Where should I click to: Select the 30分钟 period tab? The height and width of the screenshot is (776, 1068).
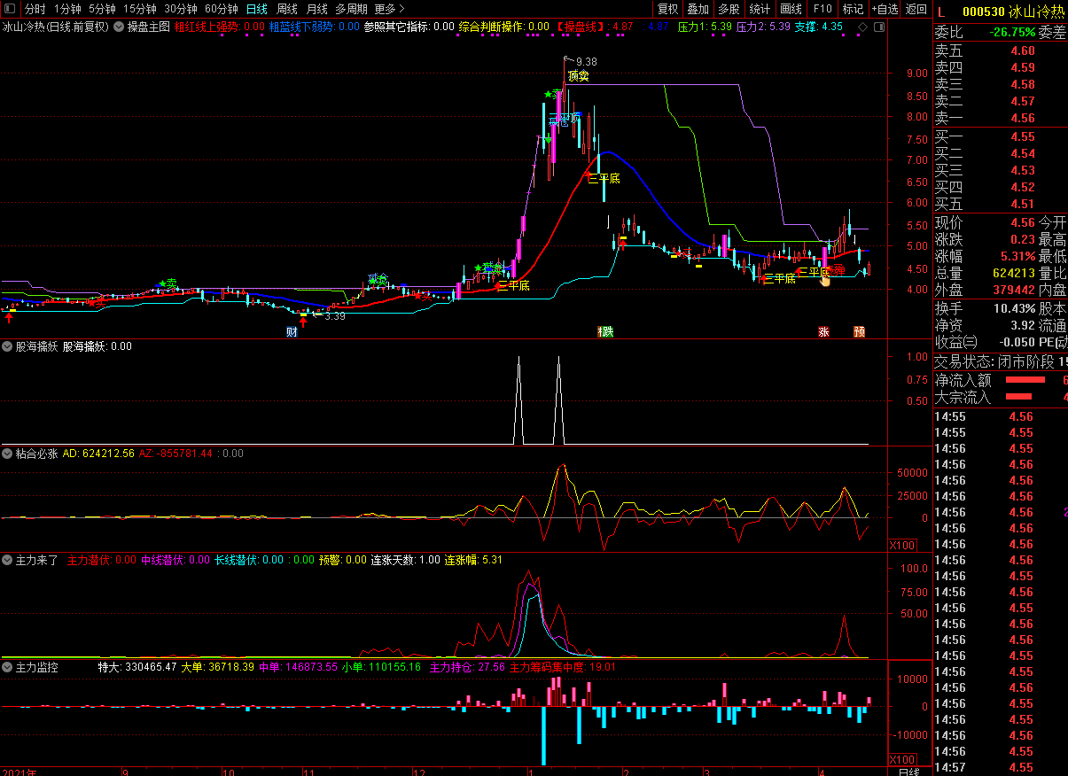coord(181,9)
